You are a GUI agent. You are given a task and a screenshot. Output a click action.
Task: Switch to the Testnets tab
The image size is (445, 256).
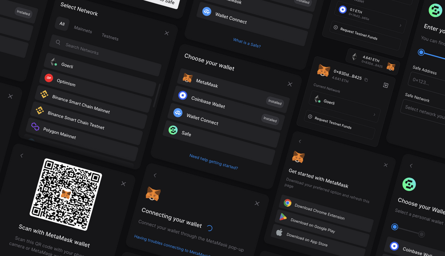(110, 37)
